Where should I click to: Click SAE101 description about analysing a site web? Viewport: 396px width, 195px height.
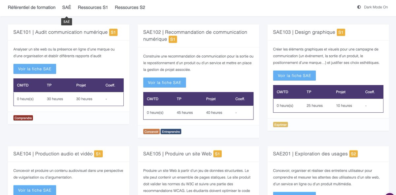pos(64,53)
